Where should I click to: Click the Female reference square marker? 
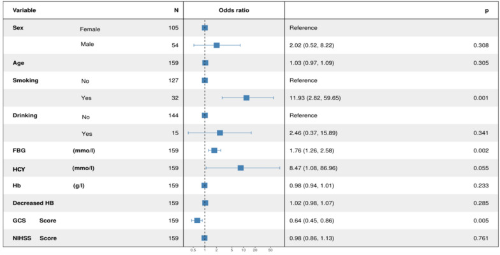[205, 28]
